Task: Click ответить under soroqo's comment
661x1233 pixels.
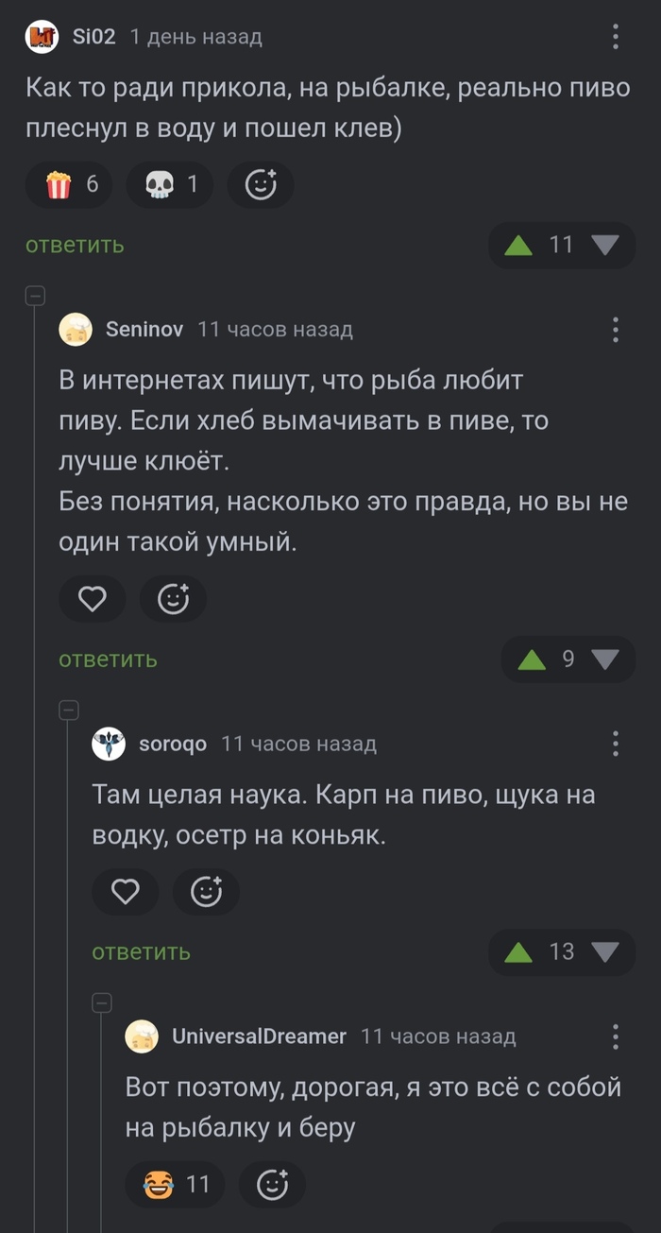Action: (x=140, y=951)
